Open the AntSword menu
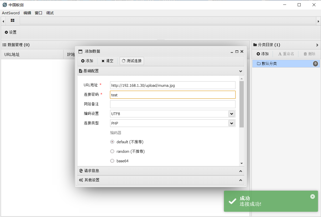 click(x=11, y=13)
